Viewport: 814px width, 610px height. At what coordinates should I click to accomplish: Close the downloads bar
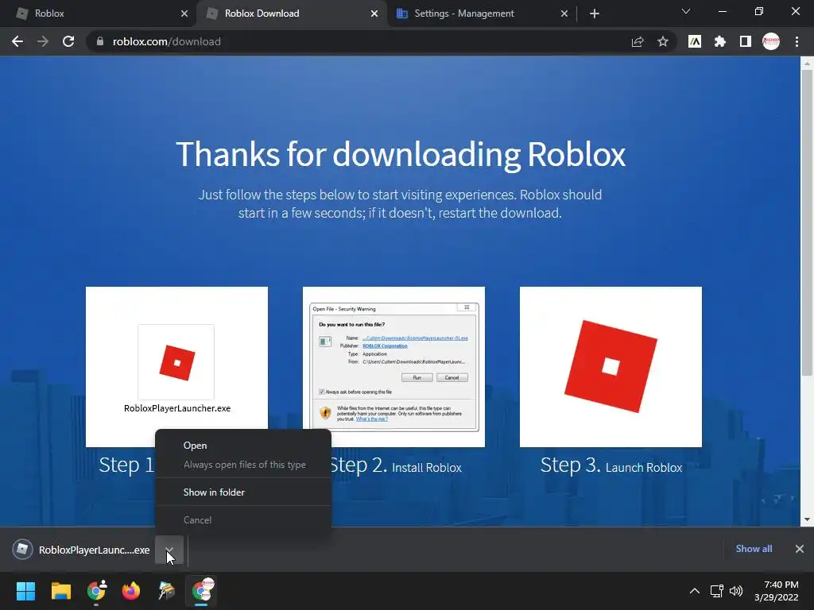[x=800, y=549]
